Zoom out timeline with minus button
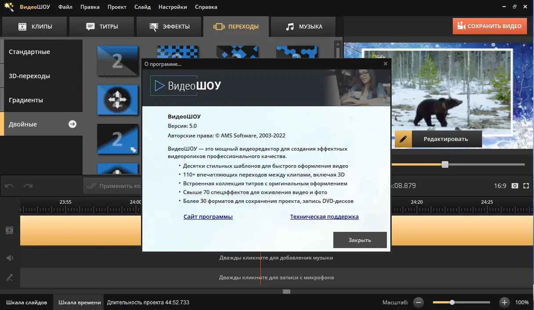 tap(419, 302)
